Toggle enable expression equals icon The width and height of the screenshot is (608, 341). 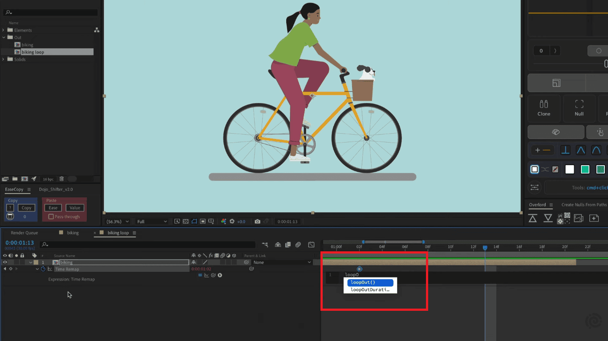tap(200, 275)
